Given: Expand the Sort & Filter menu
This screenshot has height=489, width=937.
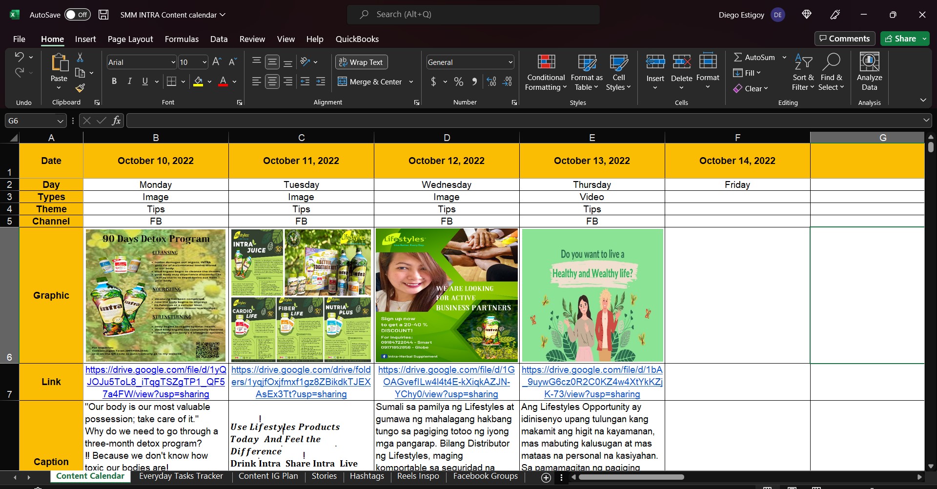Looking at the screenshot, I should click(803, 72).
